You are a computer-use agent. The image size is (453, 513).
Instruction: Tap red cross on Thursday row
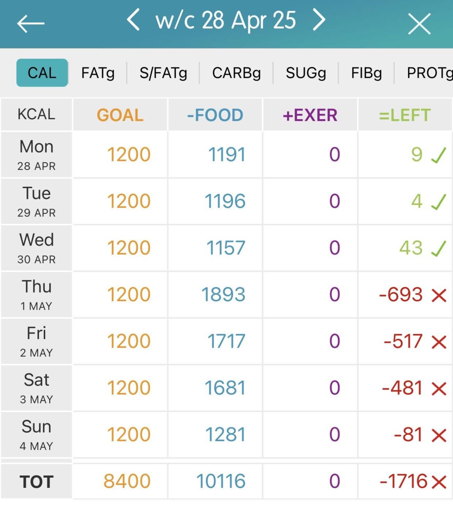coord(439,295)
